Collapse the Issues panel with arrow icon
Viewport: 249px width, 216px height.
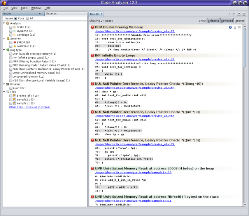tap(40, 14)
